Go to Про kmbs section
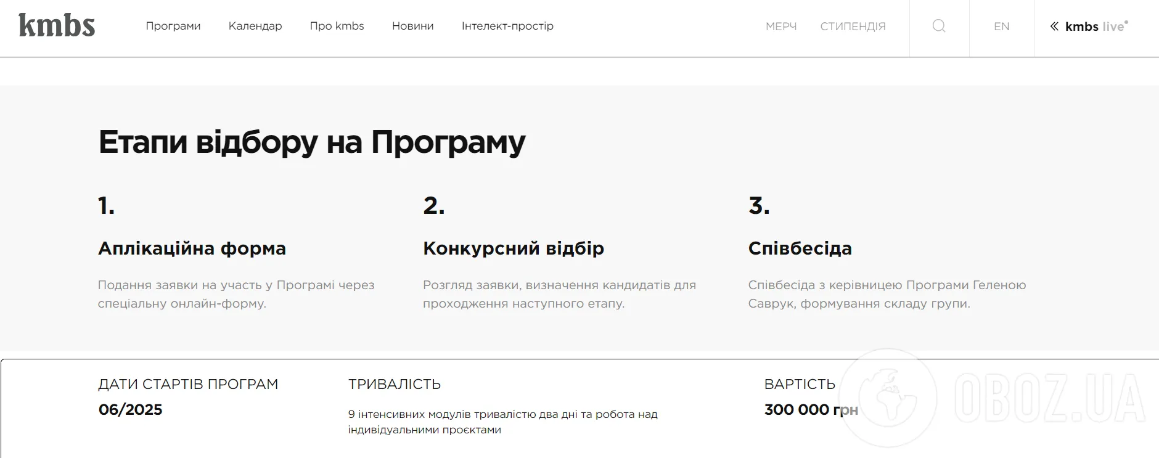 337,26
